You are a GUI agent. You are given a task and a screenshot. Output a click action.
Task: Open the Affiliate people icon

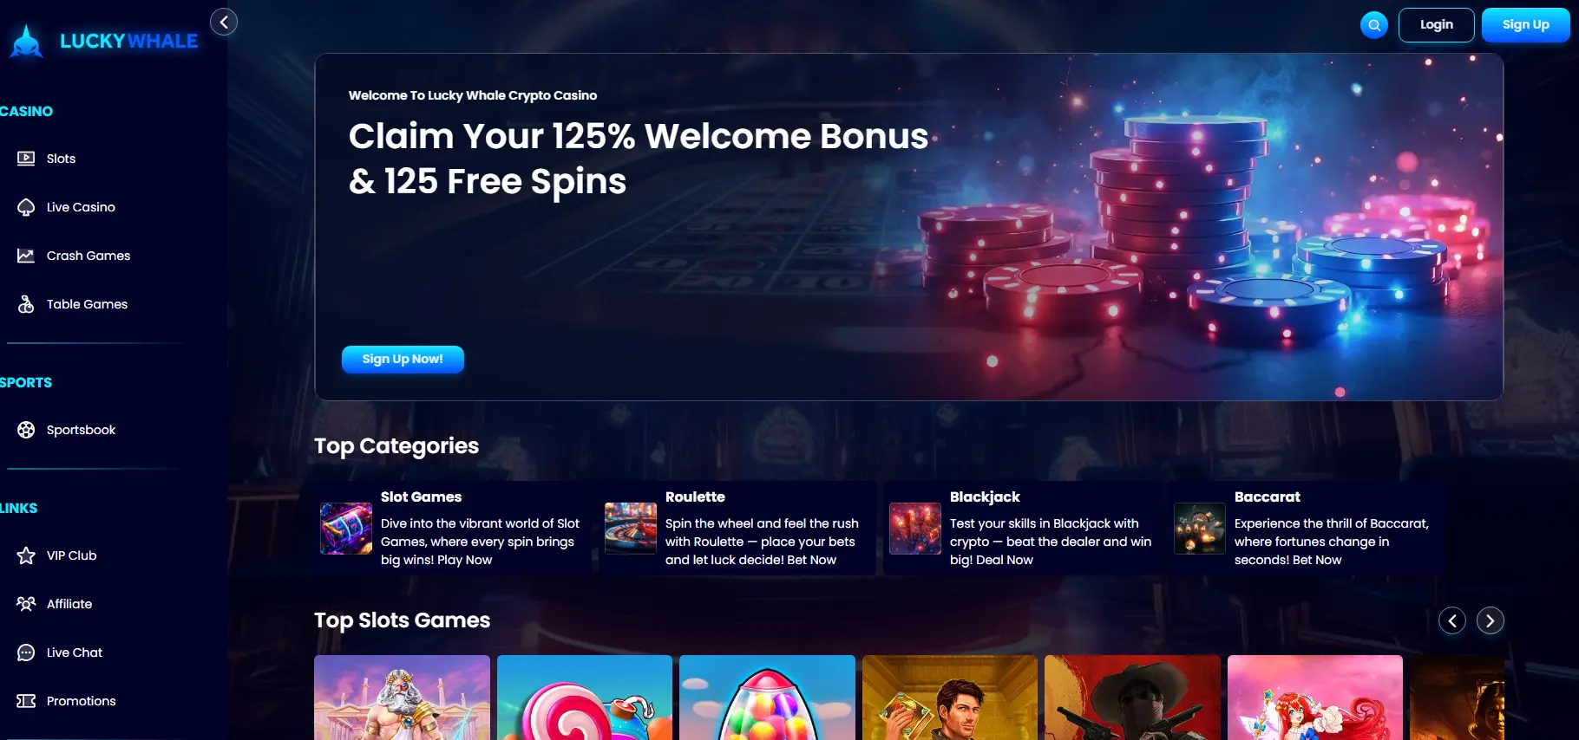point(26,604)
